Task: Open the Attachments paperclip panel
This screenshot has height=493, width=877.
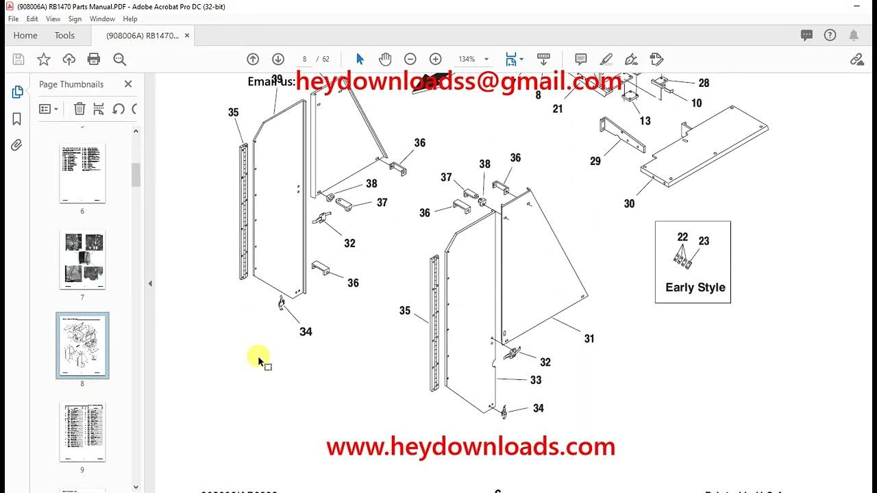Action: pos(17,145)
